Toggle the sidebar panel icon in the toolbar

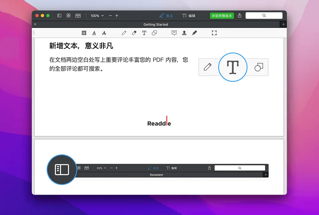pos(59,15)
